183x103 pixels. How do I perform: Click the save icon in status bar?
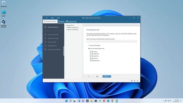pos(132,80)
